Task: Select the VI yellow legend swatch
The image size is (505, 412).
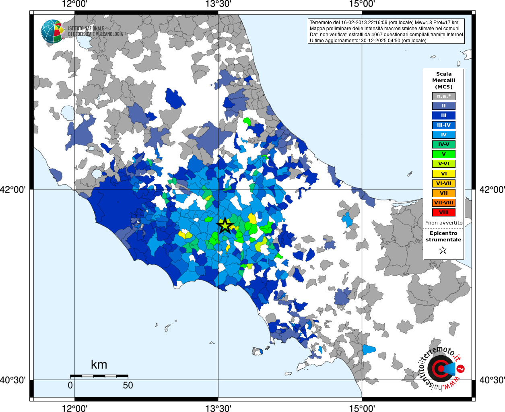Action: pos(444,174)
